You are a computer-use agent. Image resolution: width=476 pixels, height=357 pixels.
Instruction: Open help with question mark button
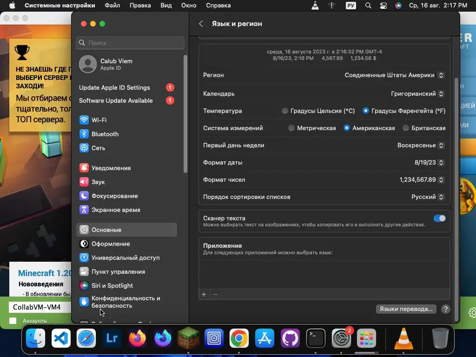pos(446,309)
